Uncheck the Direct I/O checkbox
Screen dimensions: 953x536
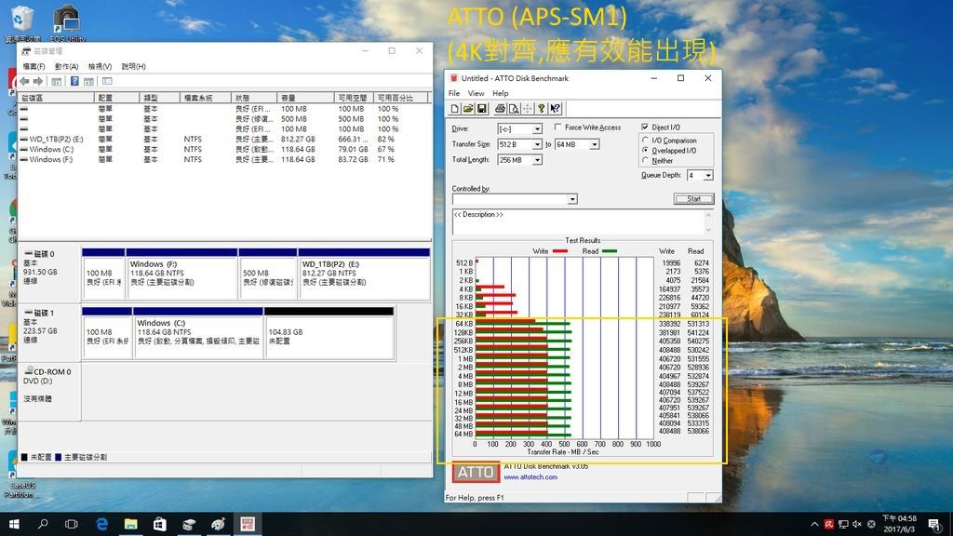click(x=645, y=127)
